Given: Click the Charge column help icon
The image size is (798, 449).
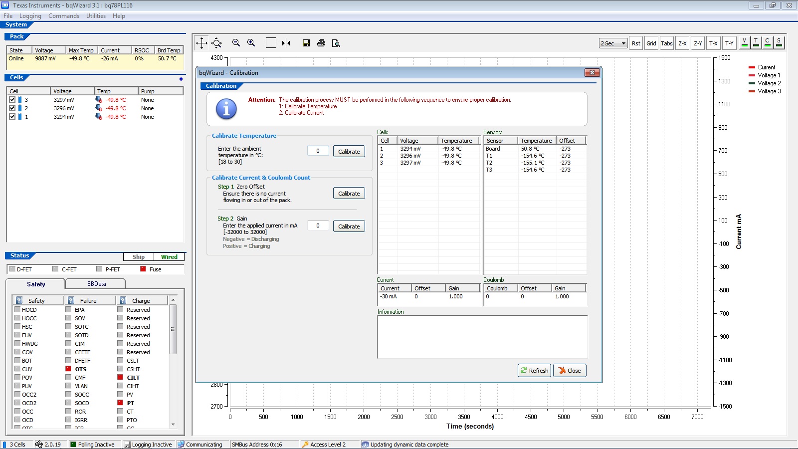Looking at the screenshot, I should (x=123, y=300).
